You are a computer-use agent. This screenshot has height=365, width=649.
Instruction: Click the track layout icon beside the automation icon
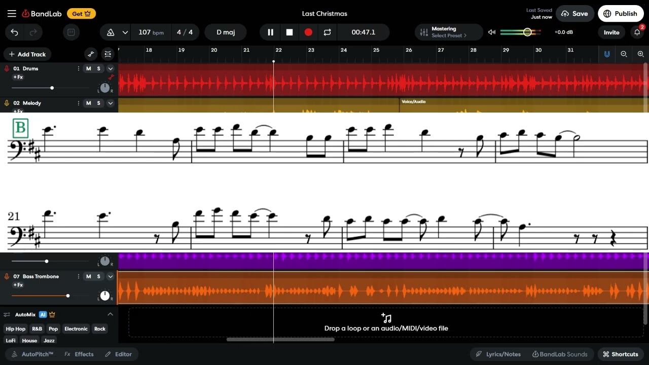[x=107, y=54]
